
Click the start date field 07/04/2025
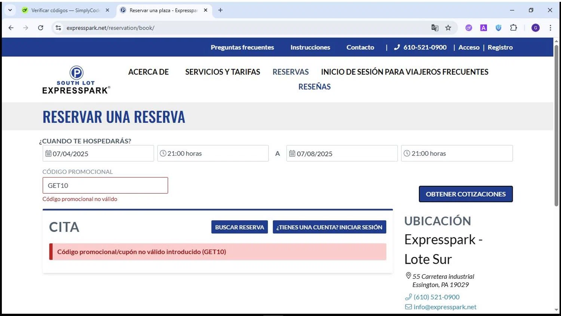[98, 153]
